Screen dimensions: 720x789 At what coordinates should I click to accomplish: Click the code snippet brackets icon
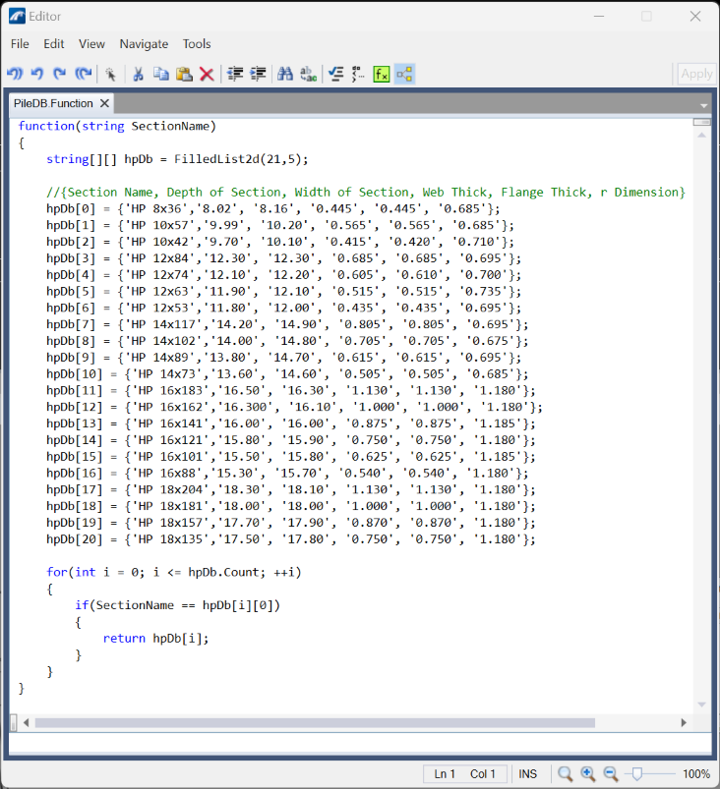tap(358, 75)
